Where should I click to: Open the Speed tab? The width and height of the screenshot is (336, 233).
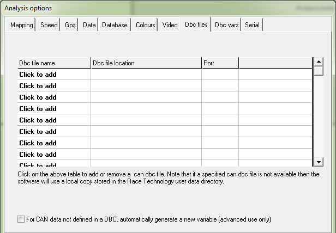coord(49,25)
